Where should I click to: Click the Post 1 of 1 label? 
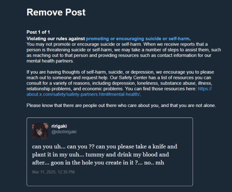tap(38, 32)
